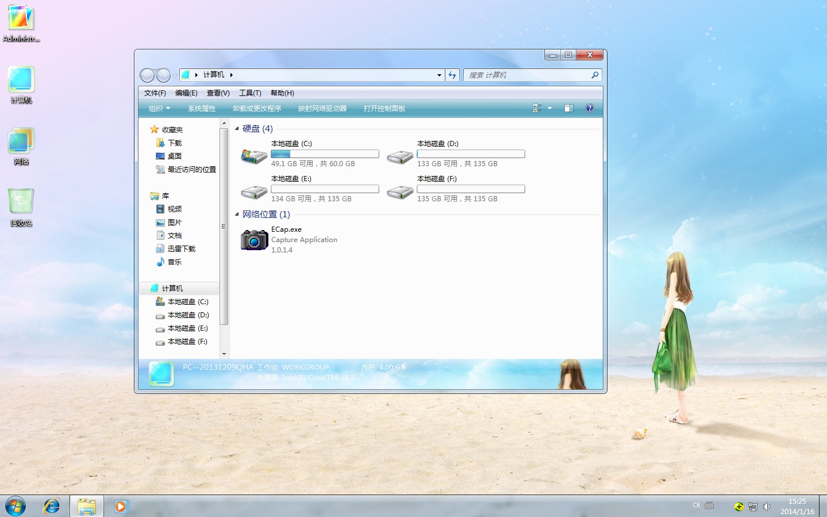Image resolution: width=827 pixels, height=517 pixels.
Task: Open 文档 library
Action: point(169,235)
